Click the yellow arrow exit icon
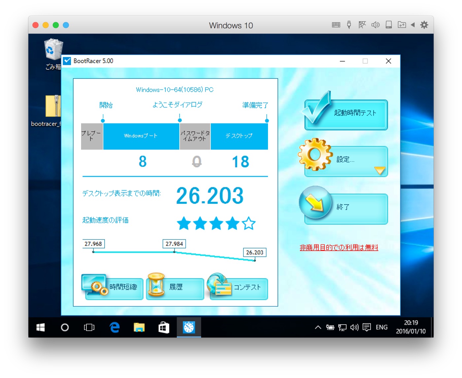 [315, 202]
